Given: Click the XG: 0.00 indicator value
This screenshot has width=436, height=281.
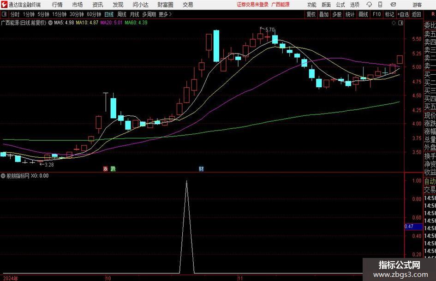Looking at the screenshot, I should point(40,176).
